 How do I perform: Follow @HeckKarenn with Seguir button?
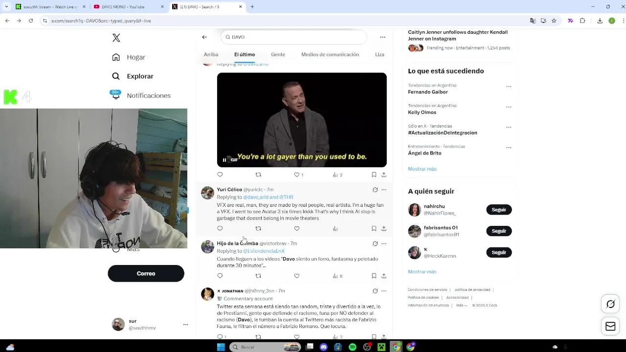499,252
